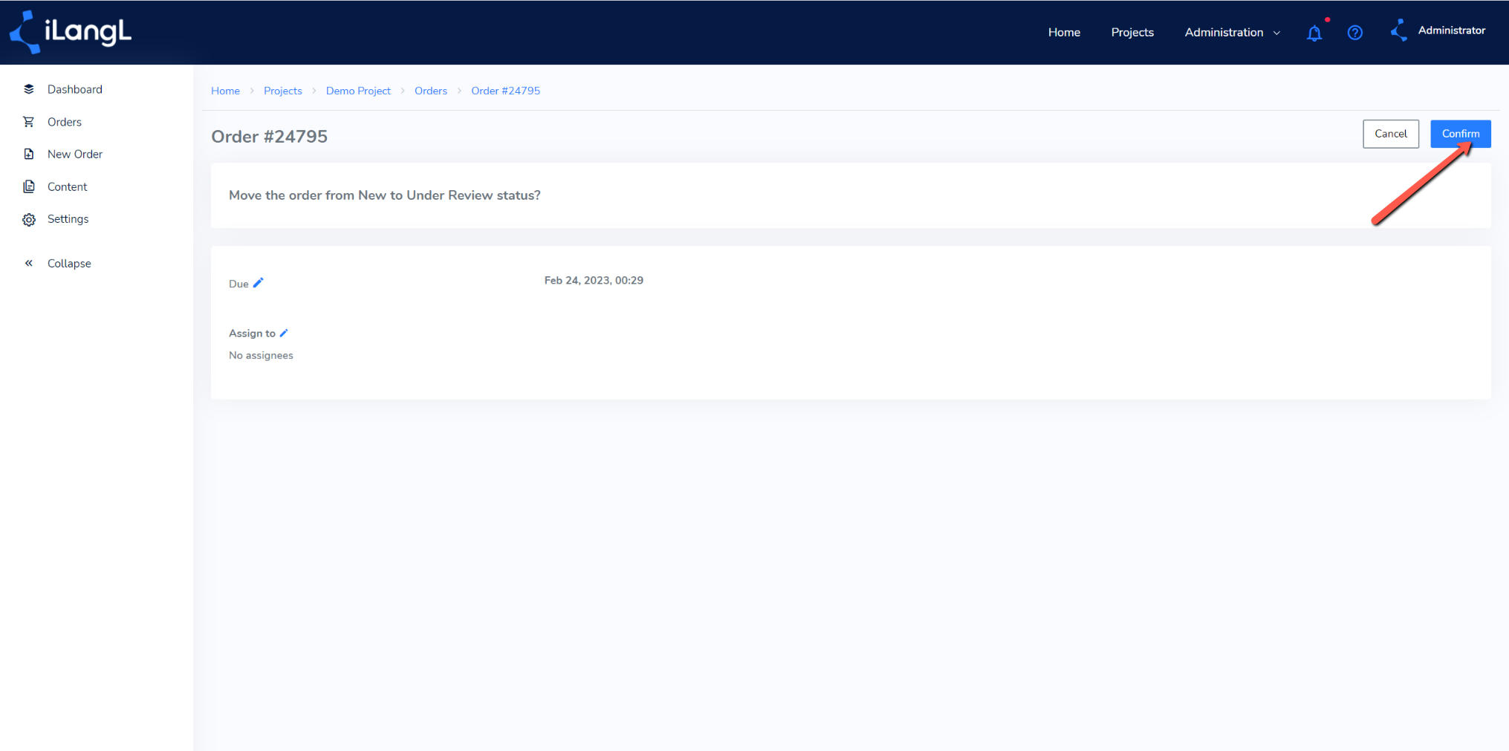Click the Collapse double-chevron icon
Image resolution: width=1509 pixels, height=751 pixels.
pos(29,263)
